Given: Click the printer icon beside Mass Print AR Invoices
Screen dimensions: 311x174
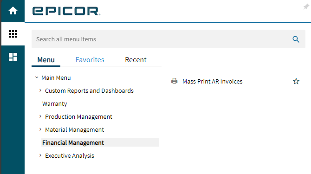Looking at the screenshot, I should (175, 81).
